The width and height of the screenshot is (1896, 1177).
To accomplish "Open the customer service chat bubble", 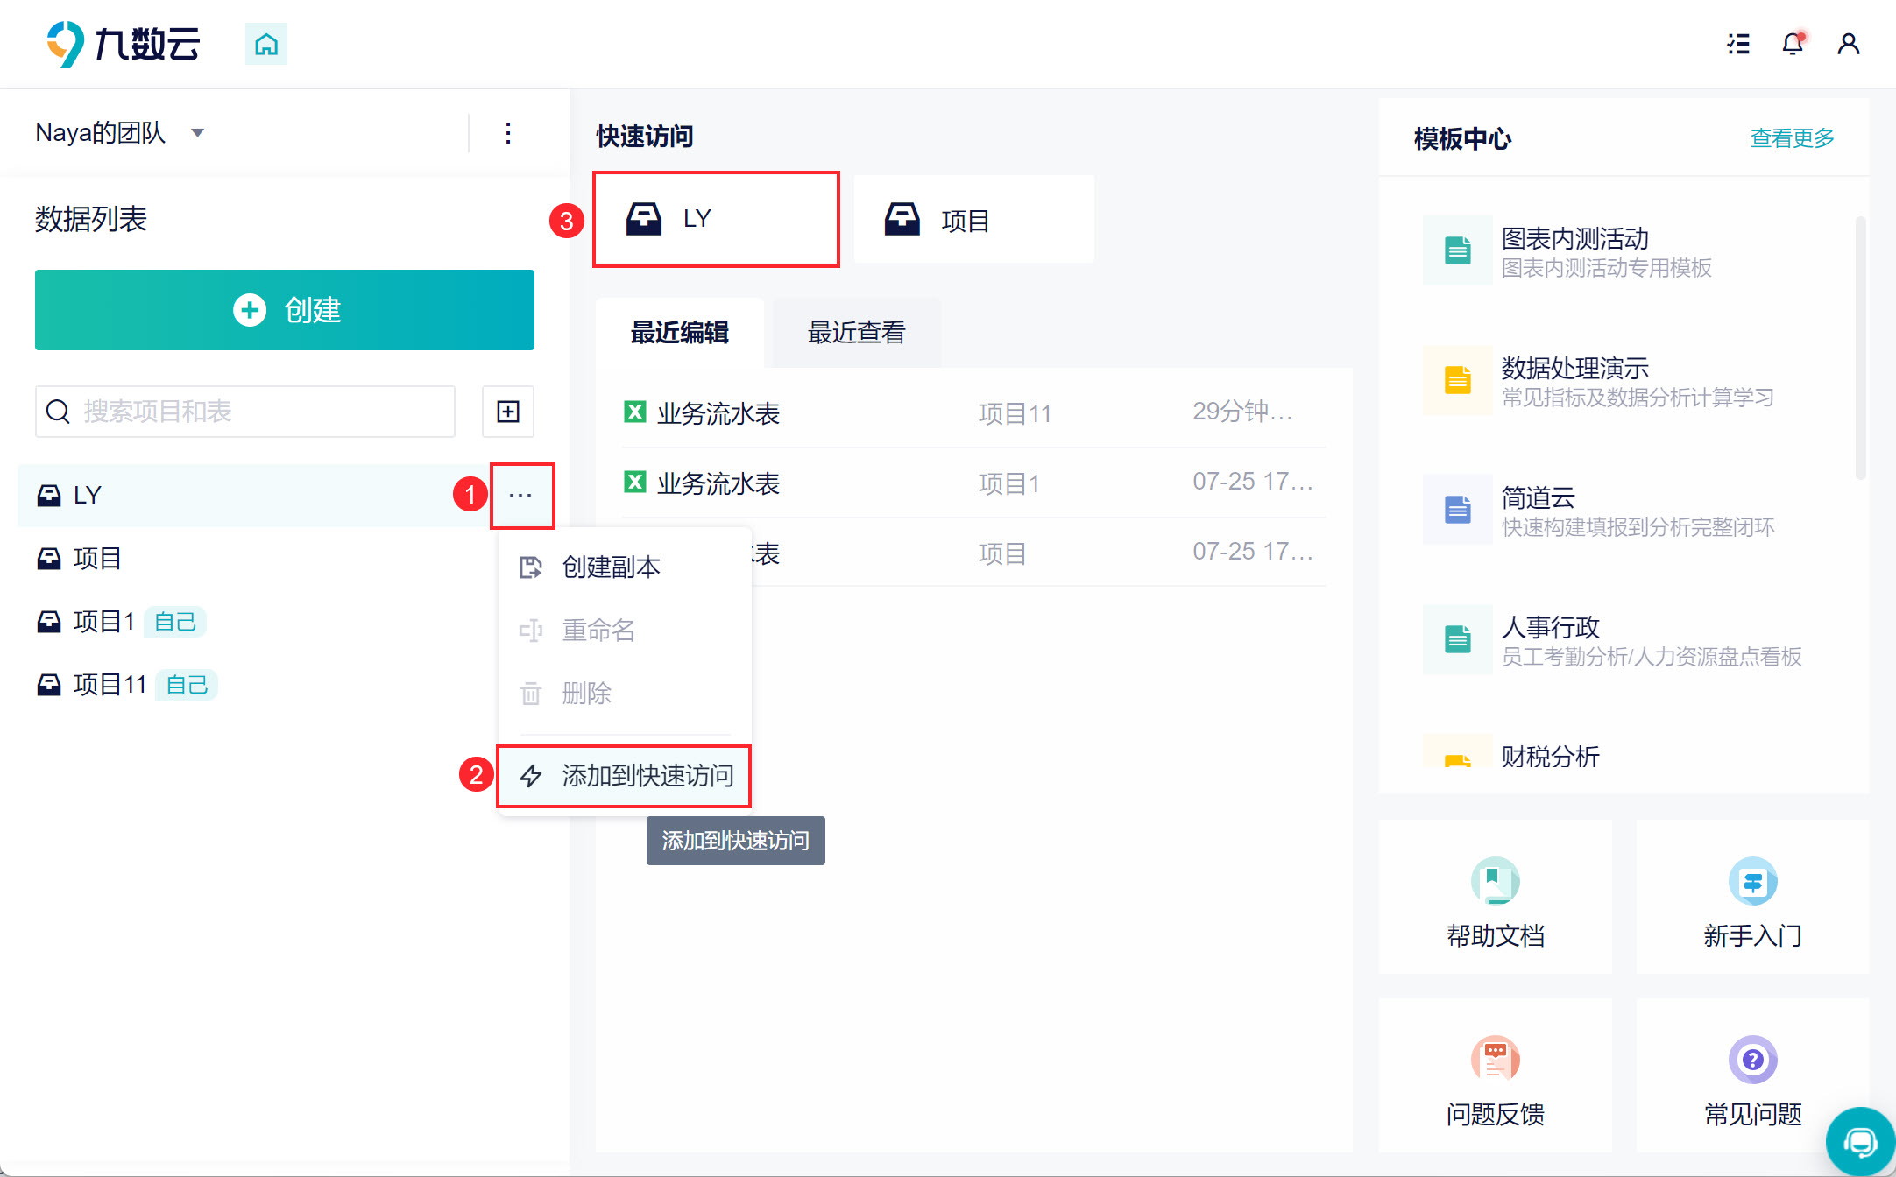I will point(1859,1142).
